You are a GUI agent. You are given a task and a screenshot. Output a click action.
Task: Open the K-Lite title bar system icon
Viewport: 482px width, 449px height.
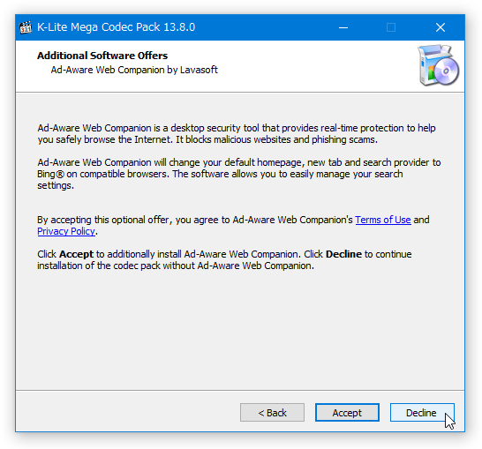[26, 27]
